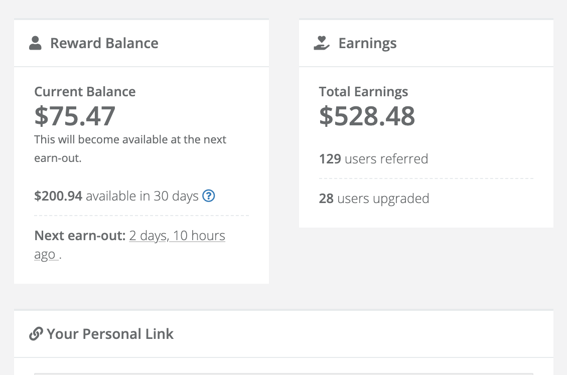Click the bold $200.94 pending amount
Screen dimensions: 567x375
(x=58, y=196)
